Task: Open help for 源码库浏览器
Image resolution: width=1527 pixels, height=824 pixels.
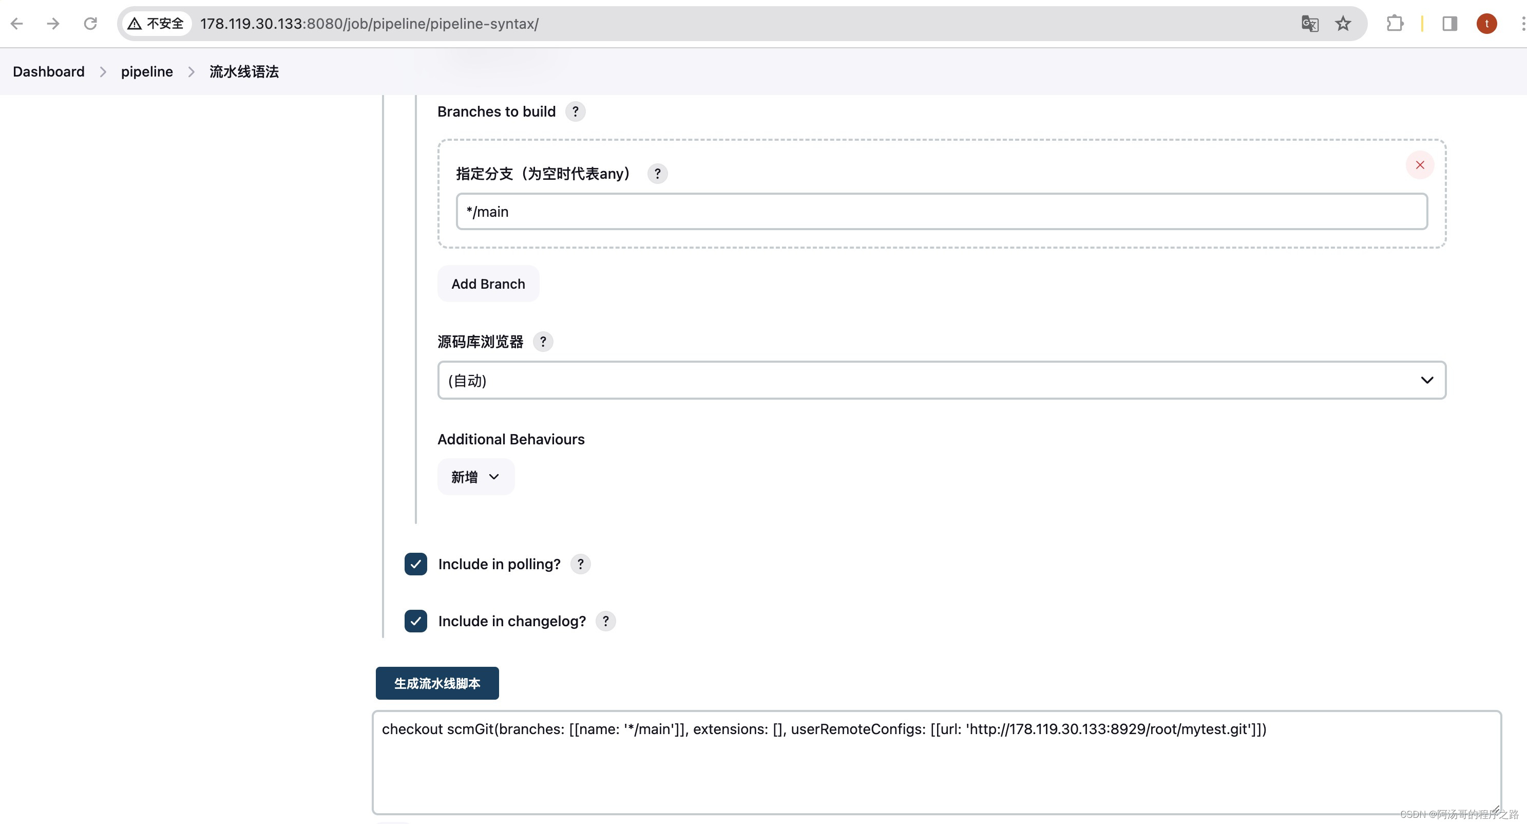Action: coord(542,342)
